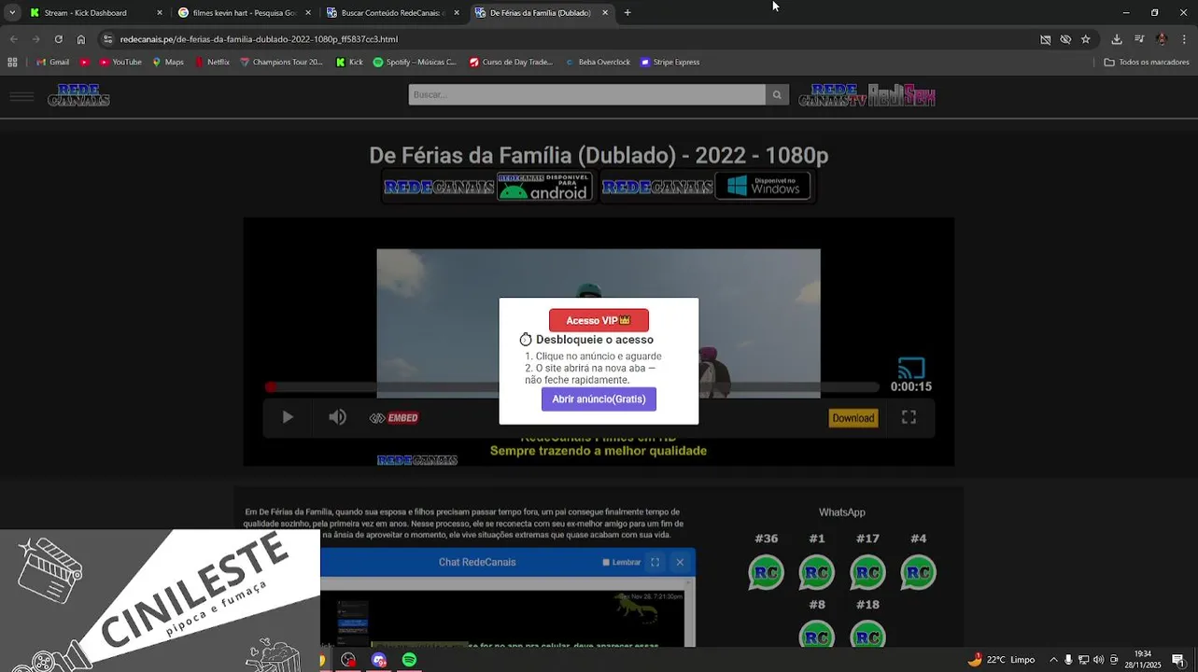The width and height of the screenshot is (1198, 672).
Task: Open WhatsApp group #4 icon
Action: (x=919, y=572)
